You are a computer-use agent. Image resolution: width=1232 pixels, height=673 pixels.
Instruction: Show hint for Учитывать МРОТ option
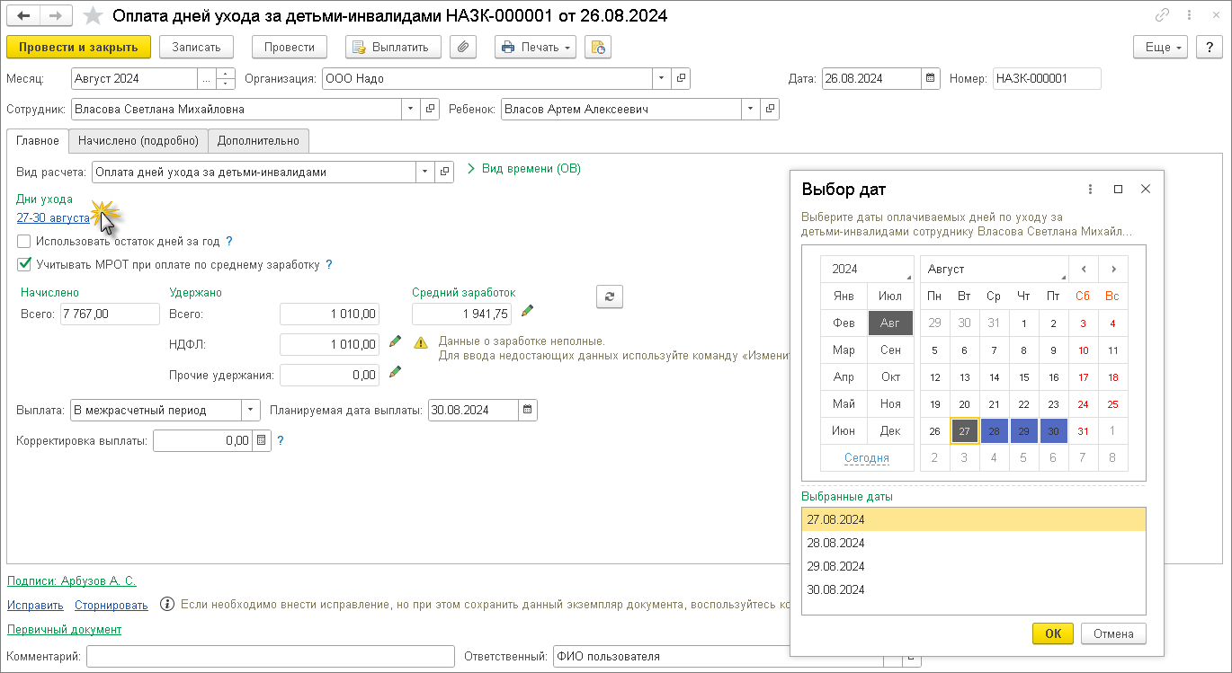pos(329,264)
